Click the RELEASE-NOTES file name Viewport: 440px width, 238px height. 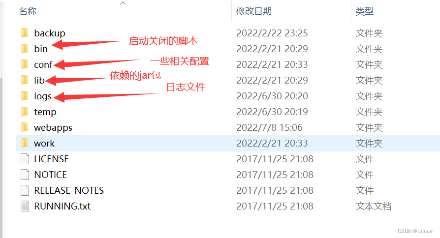(69, 190)
